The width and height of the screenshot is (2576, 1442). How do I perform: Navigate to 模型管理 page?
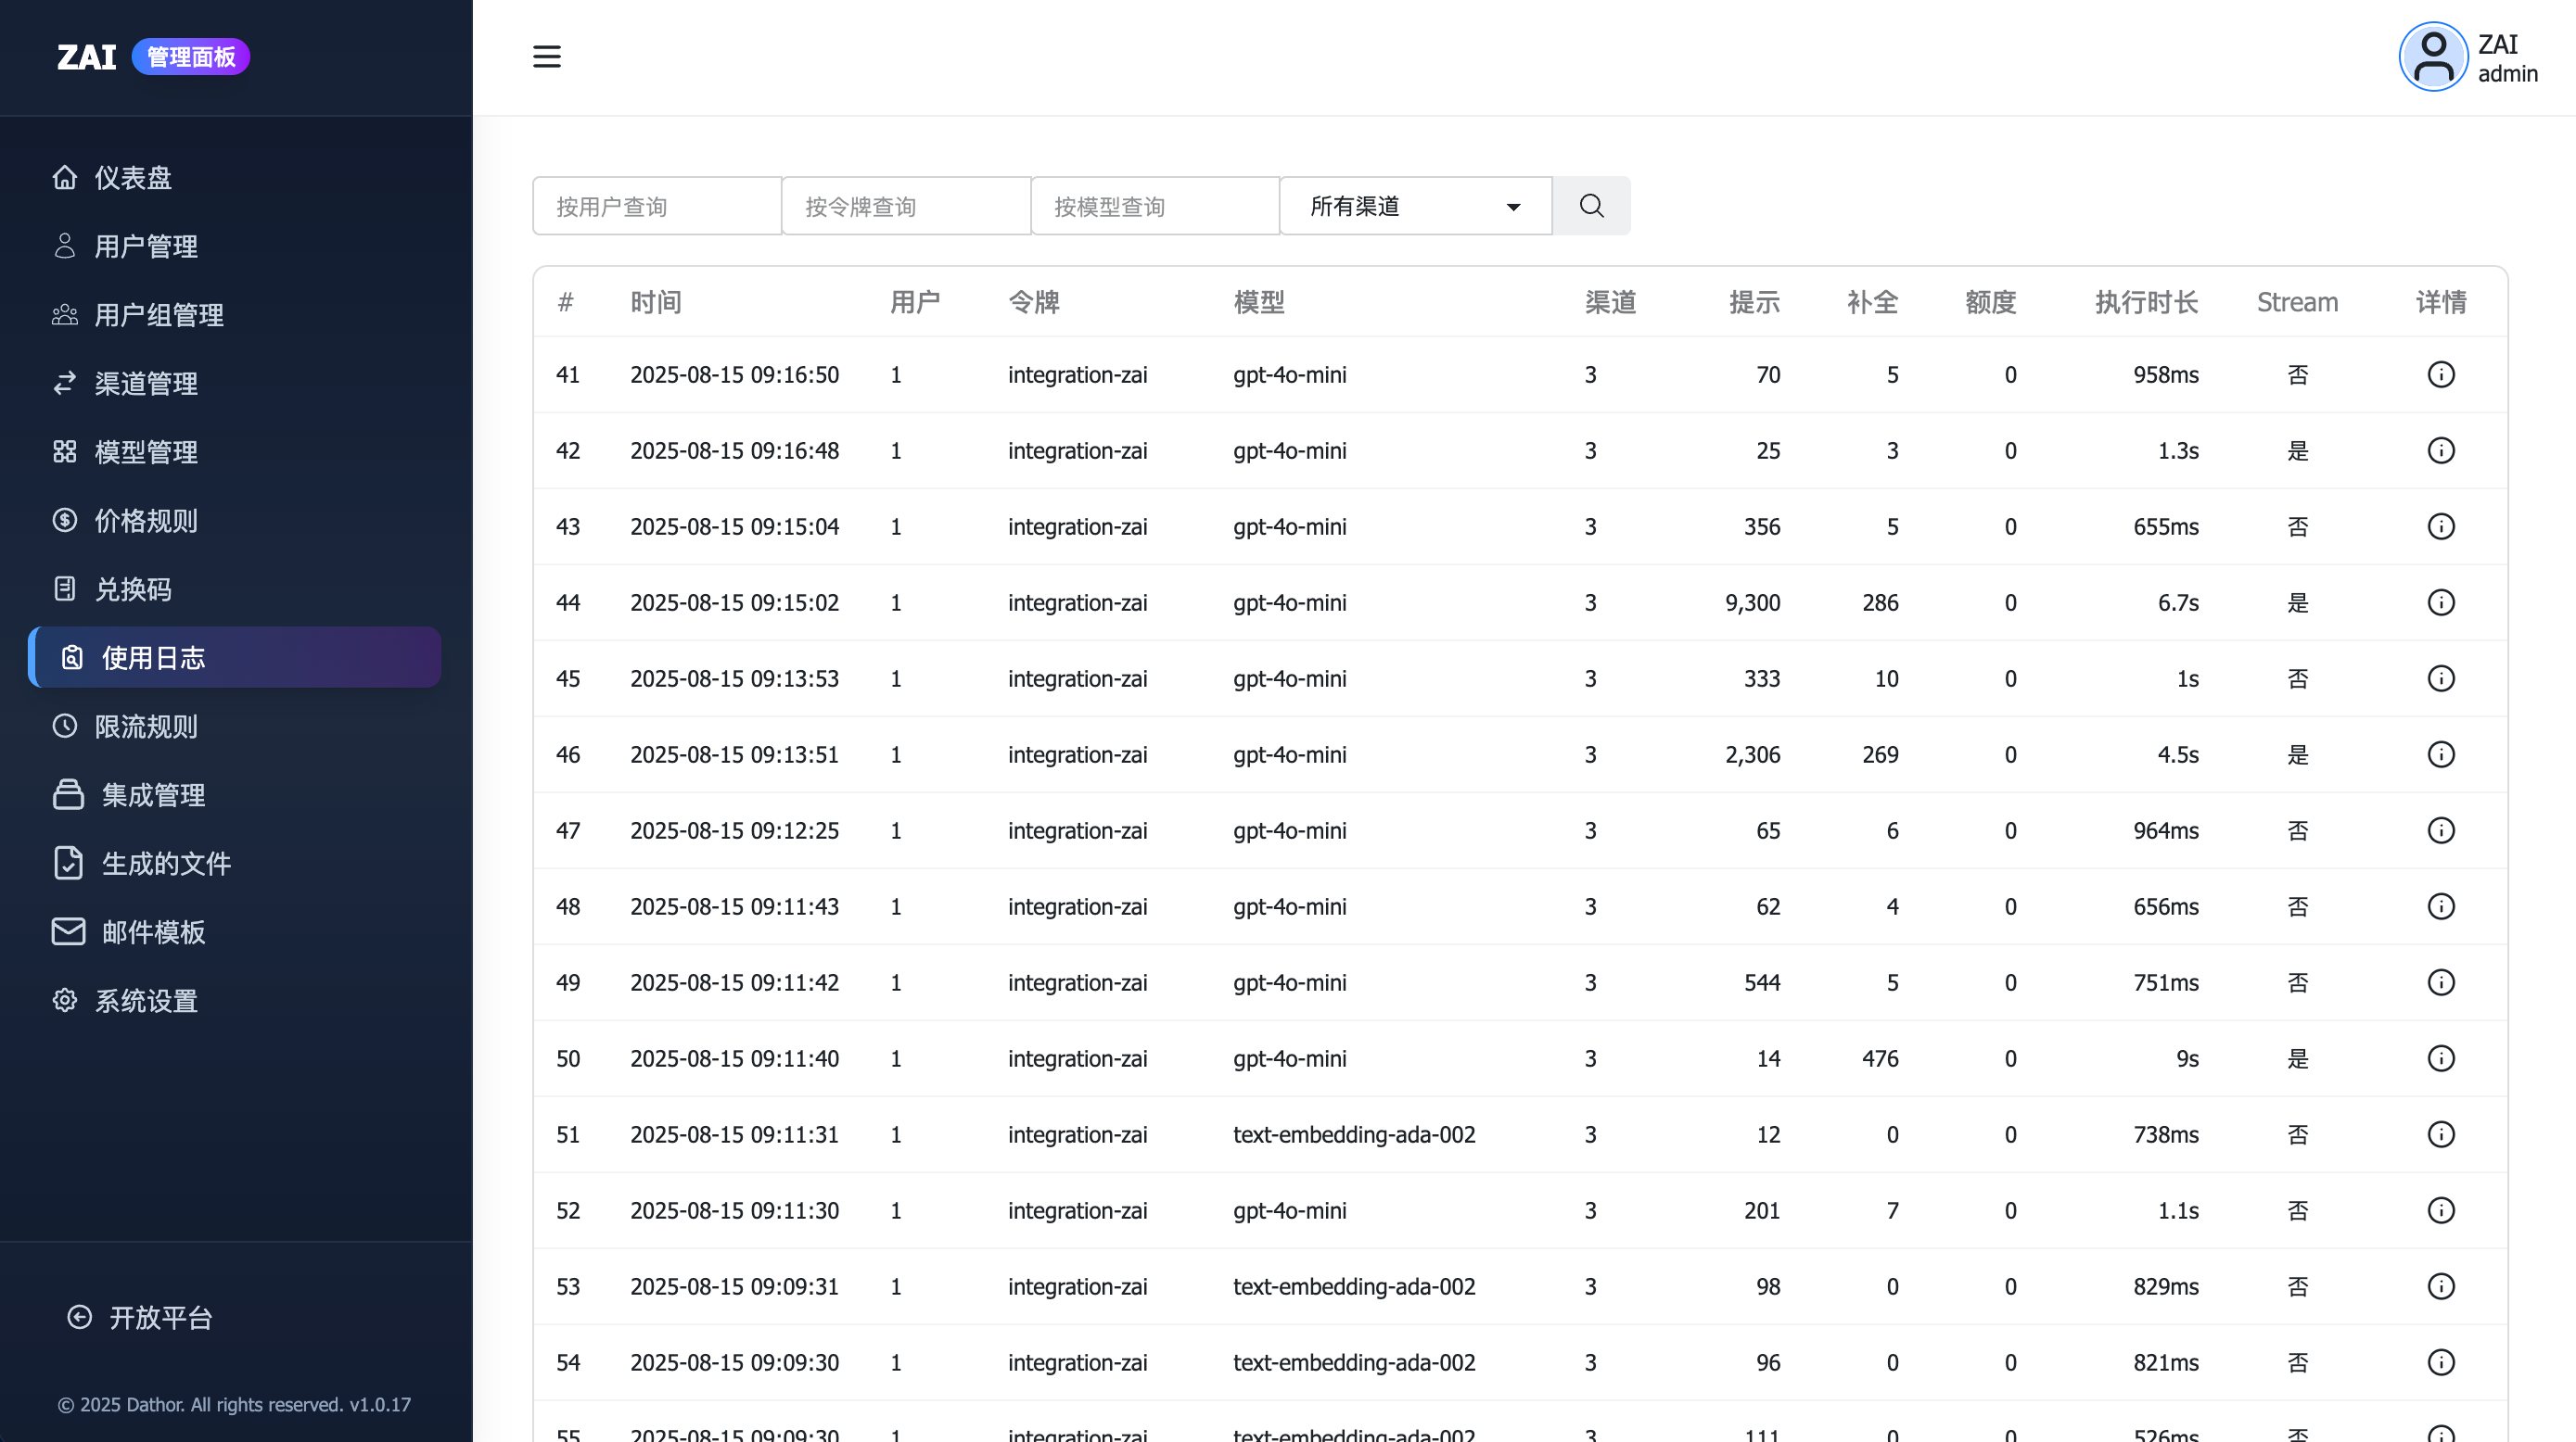pos(145,451)
